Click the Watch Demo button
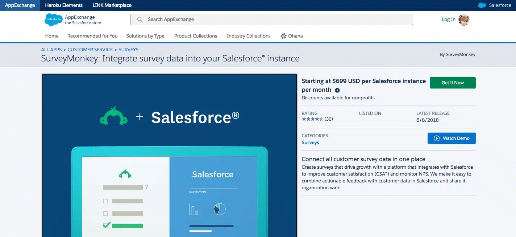This screenshot has height=237, width=516. pyautogui.click(x=451, y=138)
